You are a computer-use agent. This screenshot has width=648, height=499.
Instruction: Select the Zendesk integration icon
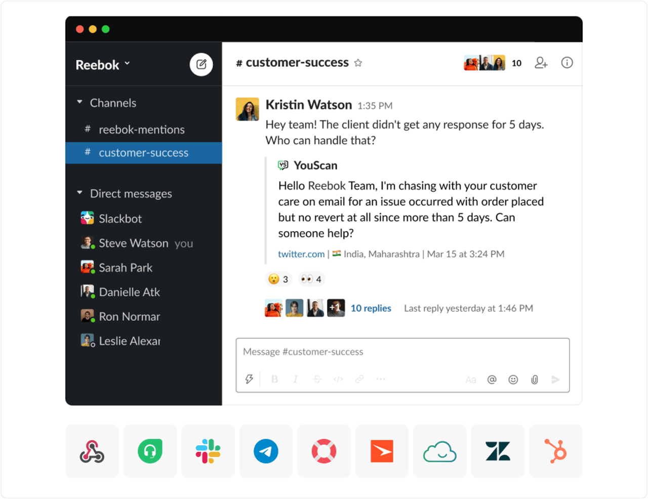[498, 450]
